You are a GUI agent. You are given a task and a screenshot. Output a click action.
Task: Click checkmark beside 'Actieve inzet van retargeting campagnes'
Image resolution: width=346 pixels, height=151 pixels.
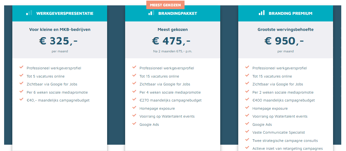point(247,148)
